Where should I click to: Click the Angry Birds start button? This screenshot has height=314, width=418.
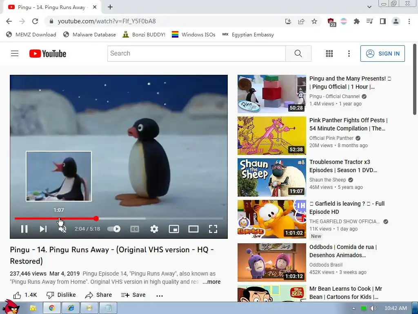(11, 307)
